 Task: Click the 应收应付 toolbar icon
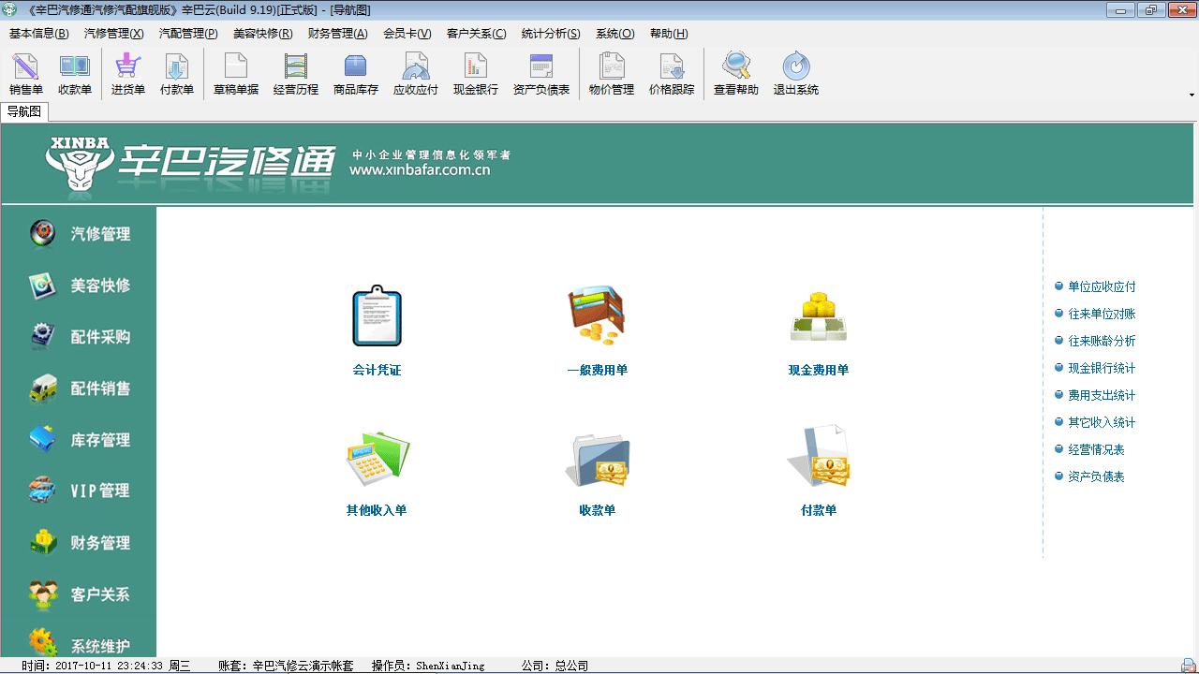pyautogui.click(x=416, y=74)
